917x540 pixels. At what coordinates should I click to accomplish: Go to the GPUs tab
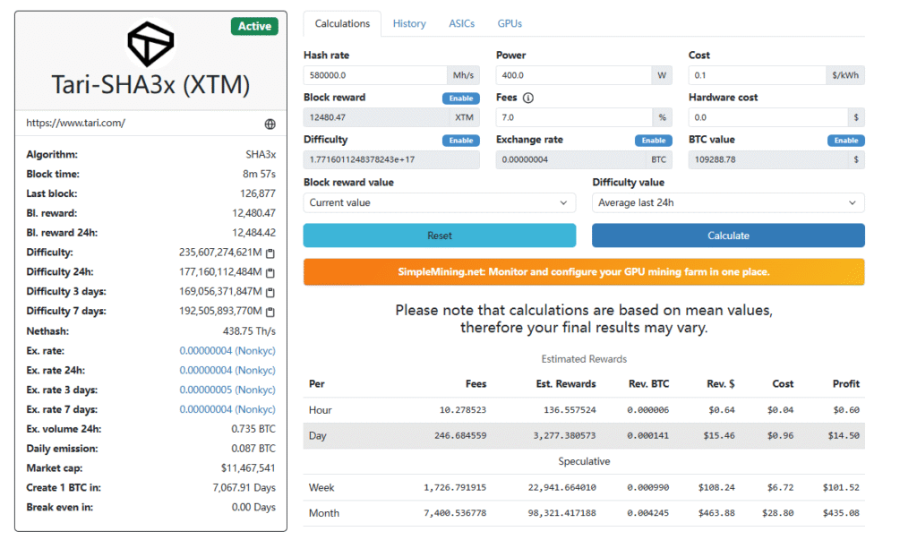tap(510, 24)
